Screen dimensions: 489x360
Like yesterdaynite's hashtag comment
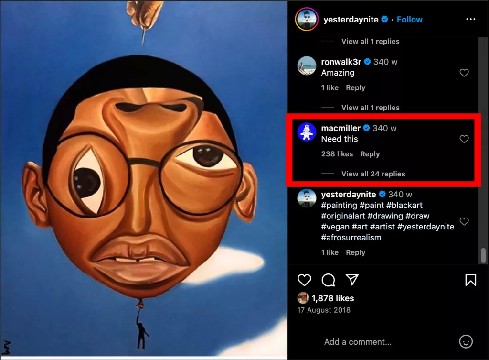(x=464, y=221)
